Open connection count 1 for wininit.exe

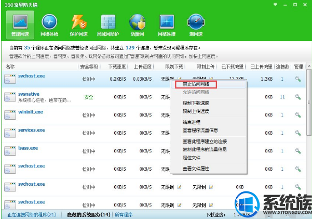(282, 115)
